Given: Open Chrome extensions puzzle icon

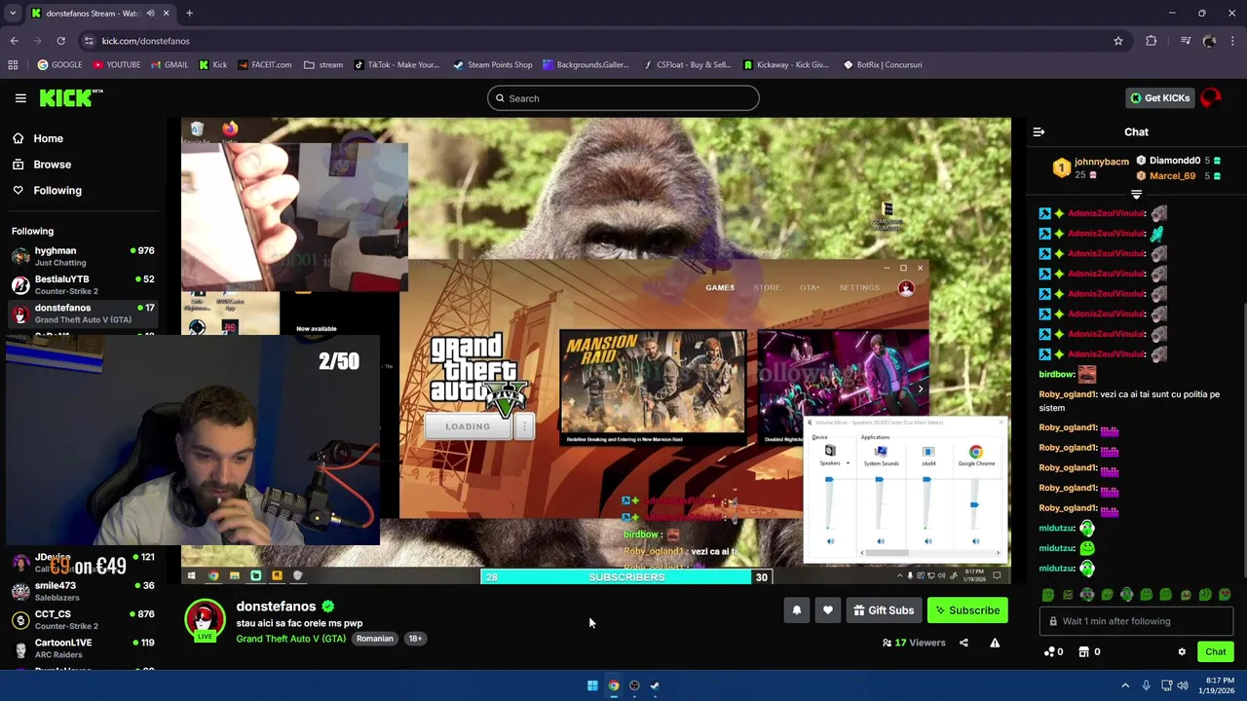Looking at the screenshot, I should [1152, 41].
